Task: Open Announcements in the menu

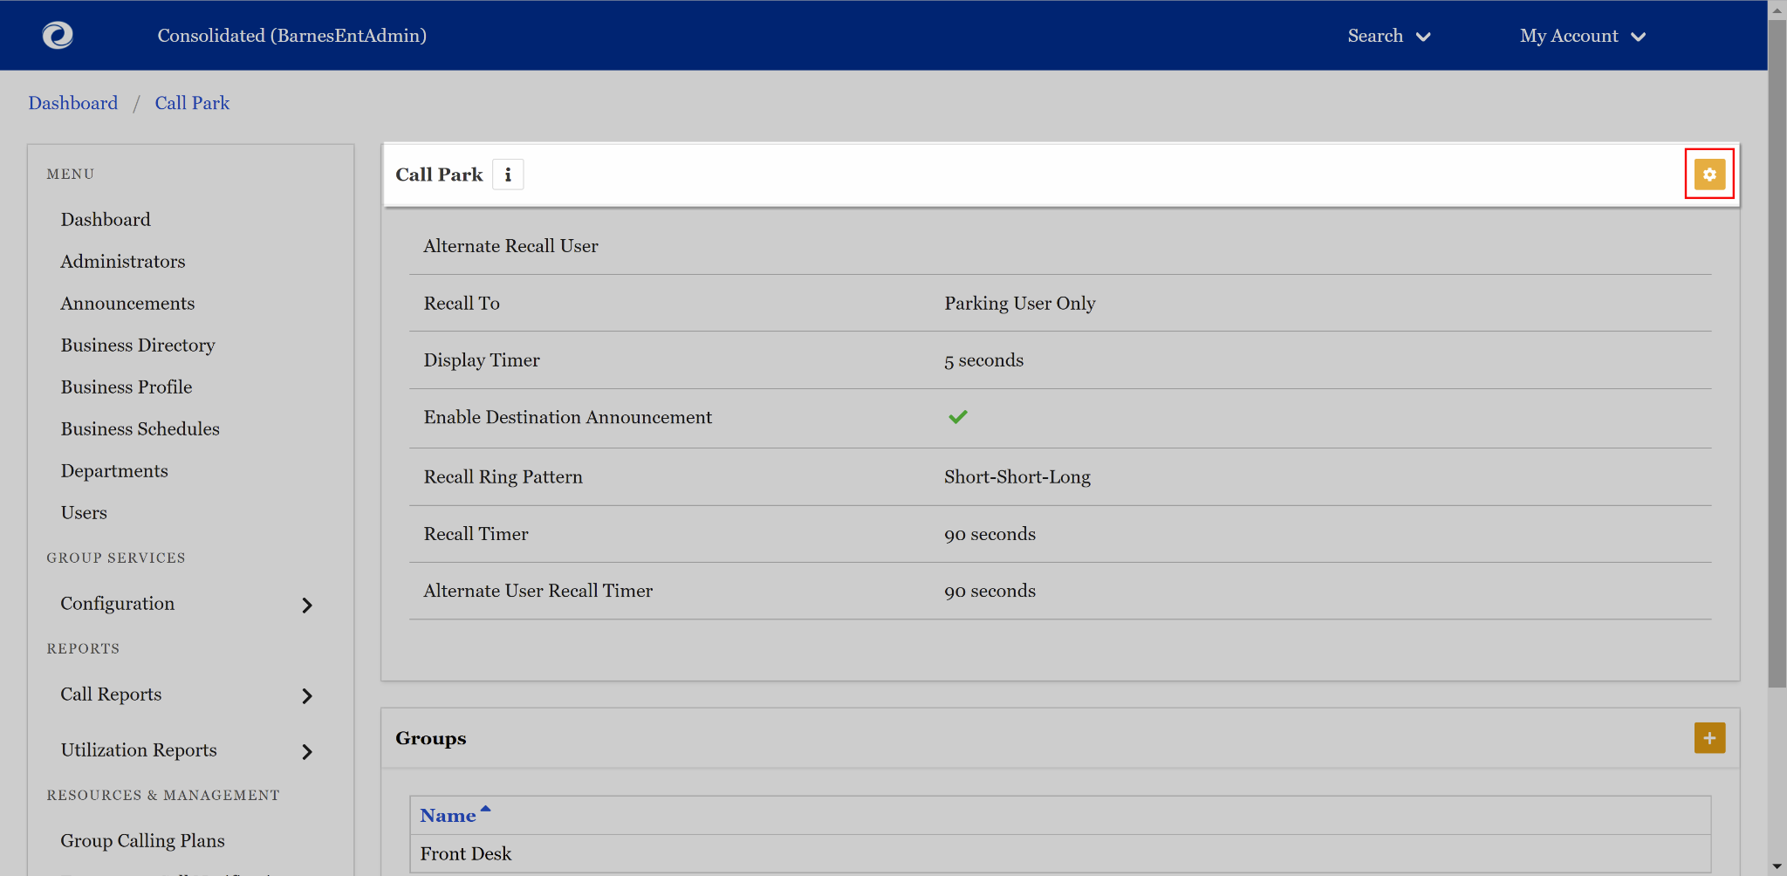Action: point(127,304)
